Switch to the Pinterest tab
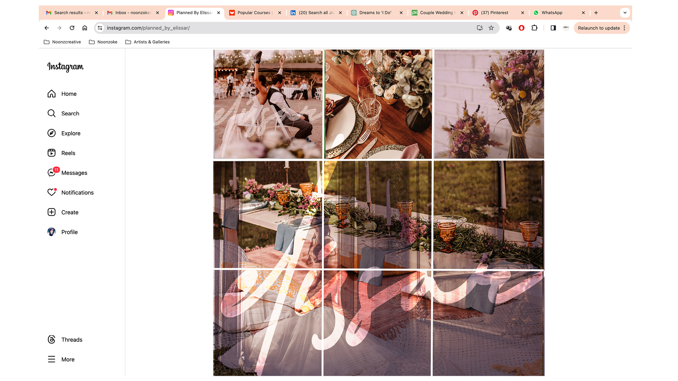 coord(494,13)
